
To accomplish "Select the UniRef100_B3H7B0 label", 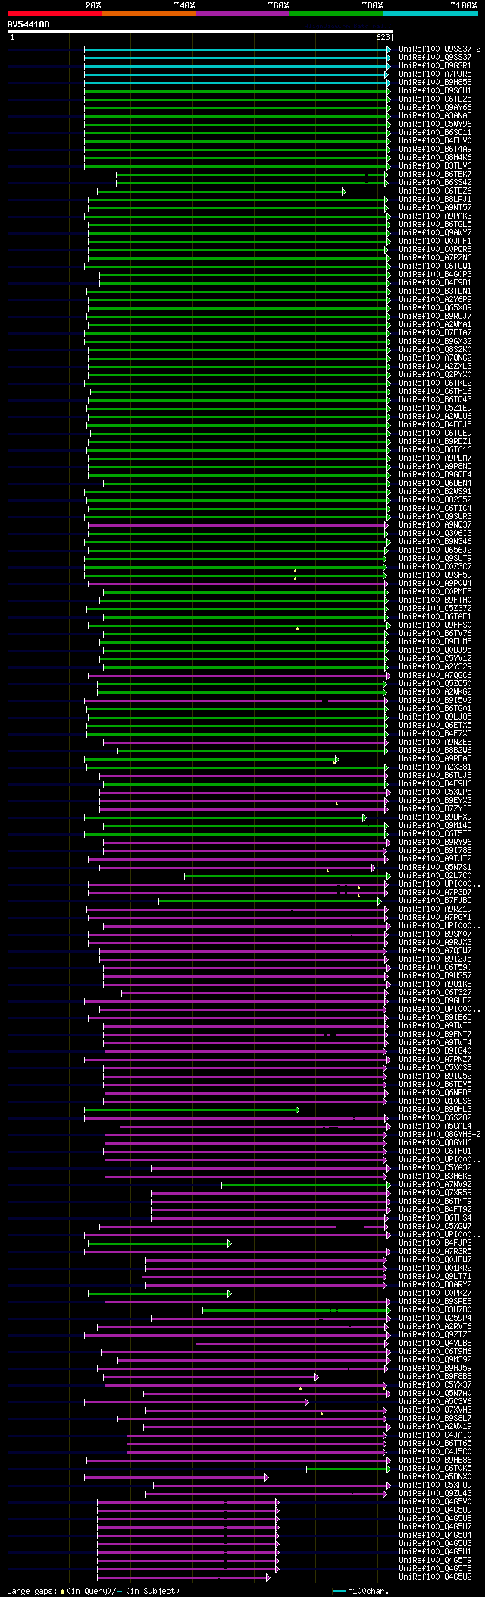I will coord(435,1309).
